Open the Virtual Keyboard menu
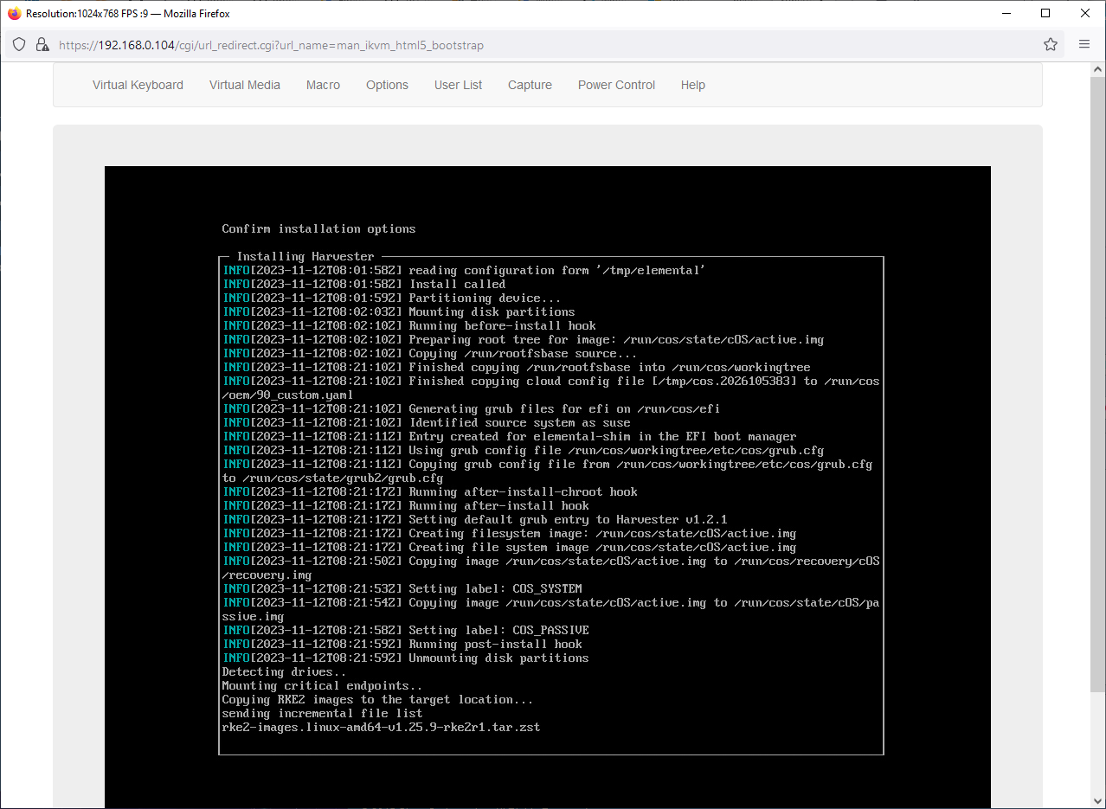Screen dimensions: 1106x809 click(138, 85)
